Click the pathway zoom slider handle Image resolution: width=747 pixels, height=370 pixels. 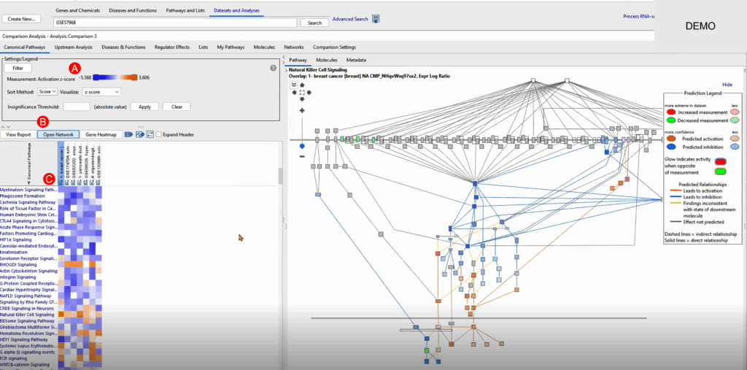(302, 146)
